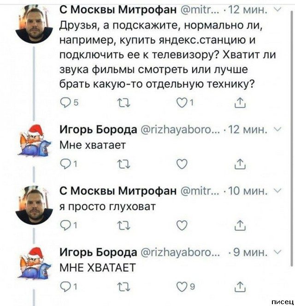
Task: Reply to the lowercase "Мне хватает" tweet
Action: [x=65, y=162]
